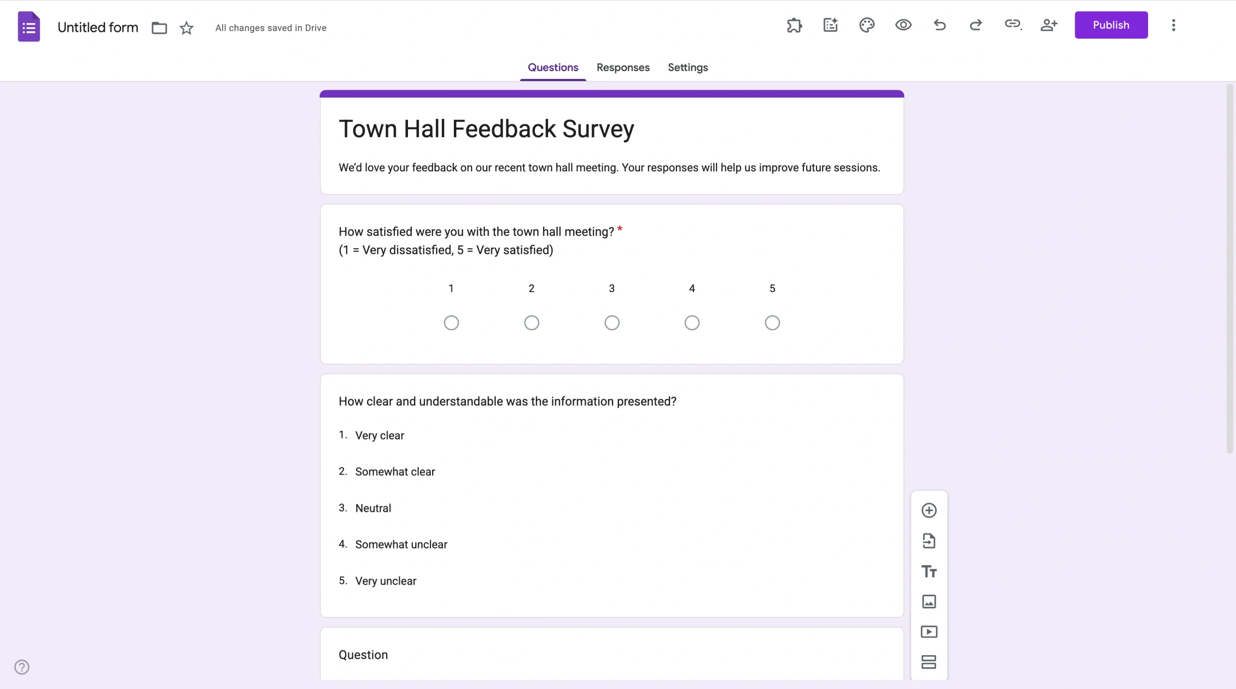Switch to the Responses tab
The height and width of the screenshot is (689, 1236).
(623, 68)
